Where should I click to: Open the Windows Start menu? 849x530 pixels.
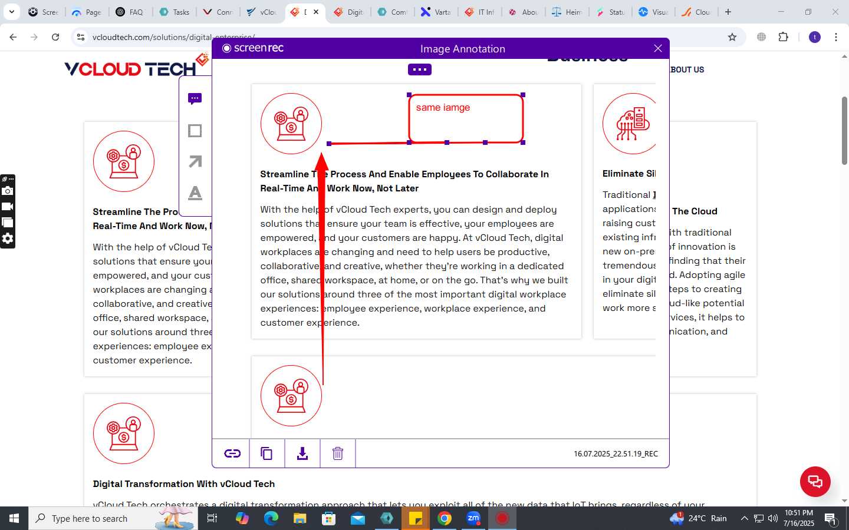14,518
